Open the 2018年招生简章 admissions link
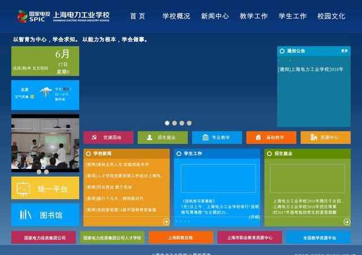The image size is (362, 255). pos(305,207)
